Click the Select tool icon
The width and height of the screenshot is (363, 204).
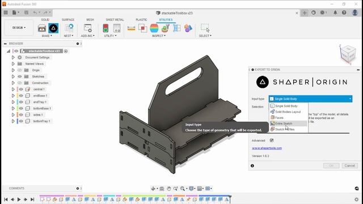[205, 28]
